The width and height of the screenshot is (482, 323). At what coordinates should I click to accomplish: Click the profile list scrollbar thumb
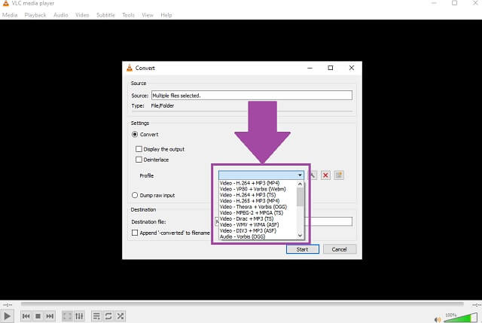pos(300,197)
